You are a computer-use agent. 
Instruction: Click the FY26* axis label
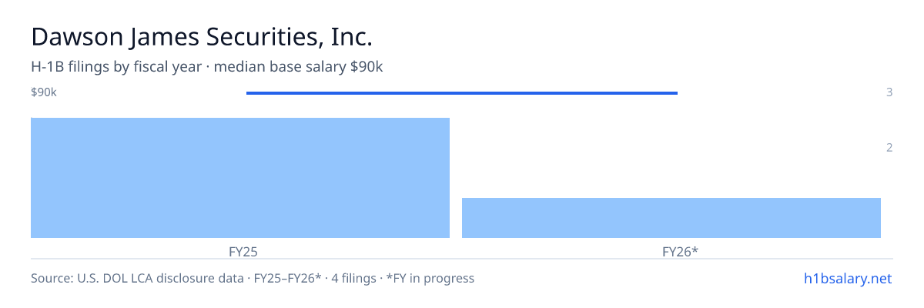click(x=680, y=251)
